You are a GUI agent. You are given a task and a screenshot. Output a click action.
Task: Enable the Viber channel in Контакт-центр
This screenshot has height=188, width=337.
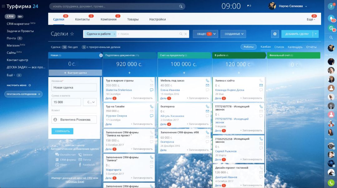[63, 165]
